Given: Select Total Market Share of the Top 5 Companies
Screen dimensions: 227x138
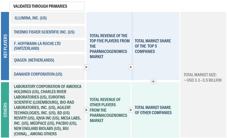Looking at the screenshot, I should click(x=155, y=46).
